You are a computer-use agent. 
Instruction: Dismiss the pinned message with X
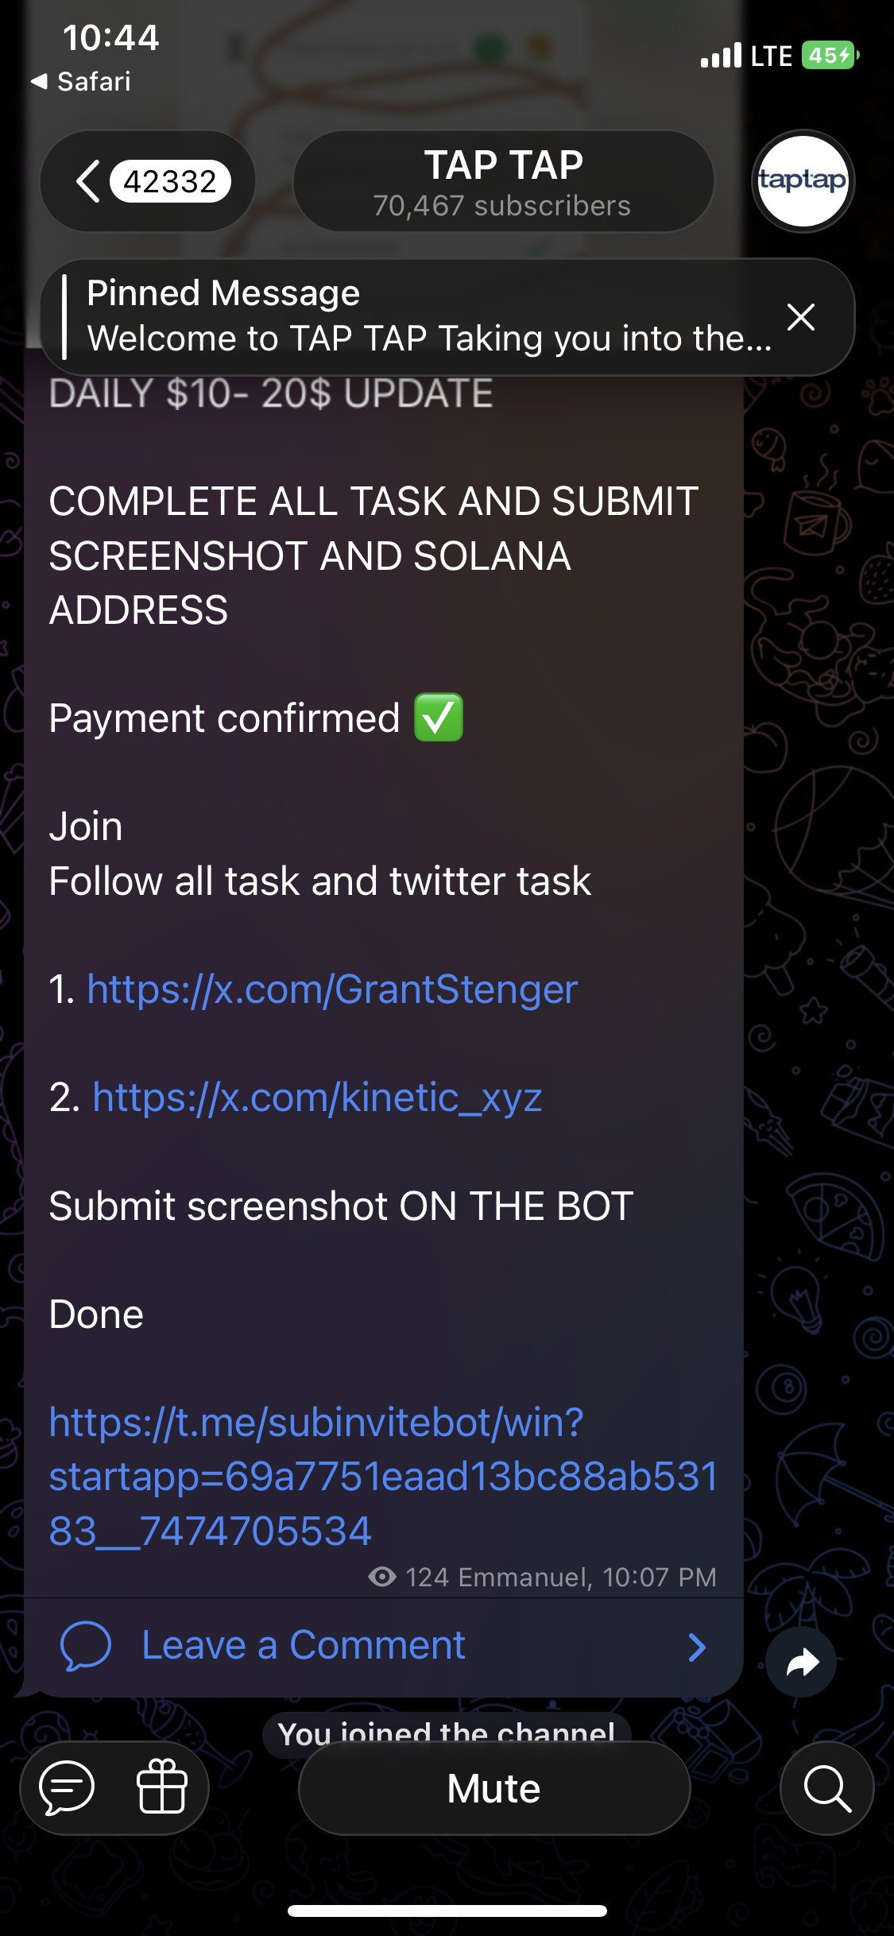tap(801, 317)
